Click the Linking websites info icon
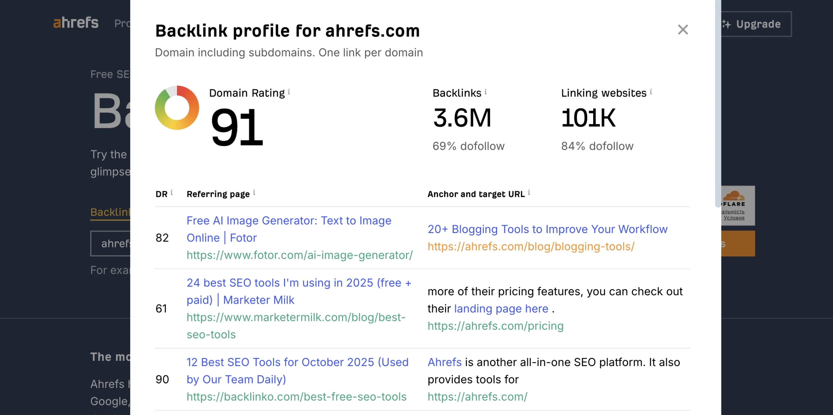The image size is (833, 415). (651, 92)
